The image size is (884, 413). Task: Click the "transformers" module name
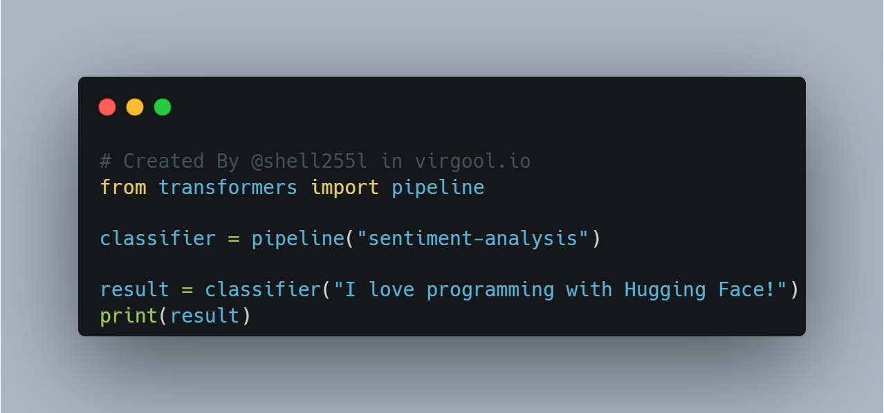click(228, 187)
